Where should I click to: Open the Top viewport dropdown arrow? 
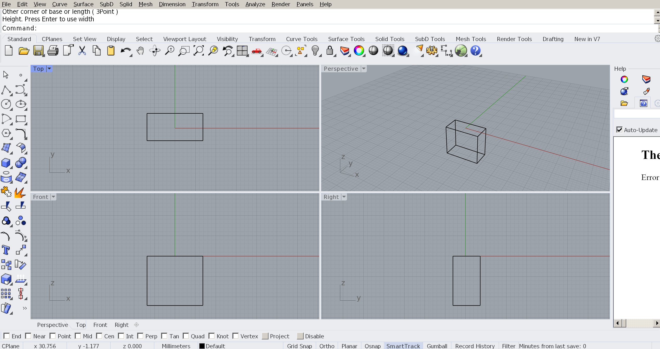pyautogui.click(x=49, y=69)
